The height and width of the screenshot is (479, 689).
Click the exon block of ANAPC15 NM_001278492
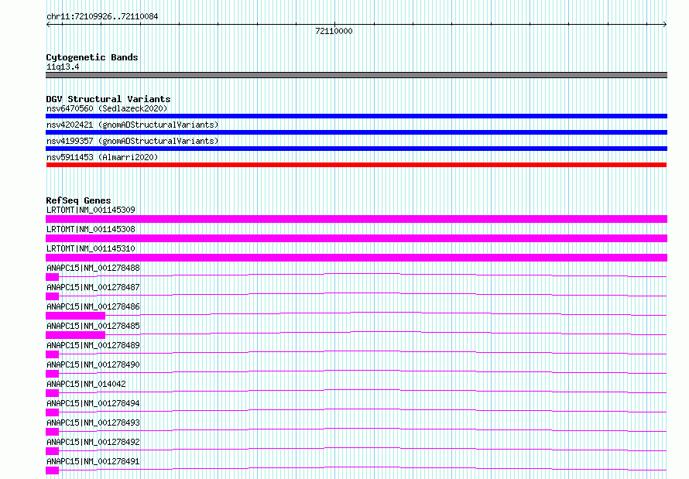coord(53,451)
